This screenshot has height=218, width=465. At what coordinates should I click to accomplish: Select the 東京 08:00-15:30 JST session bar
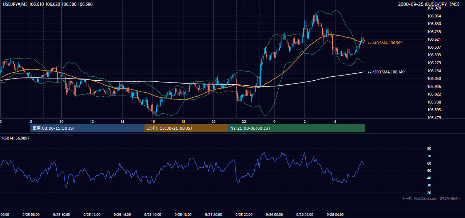pyautogui.click(x=87, y=128)
